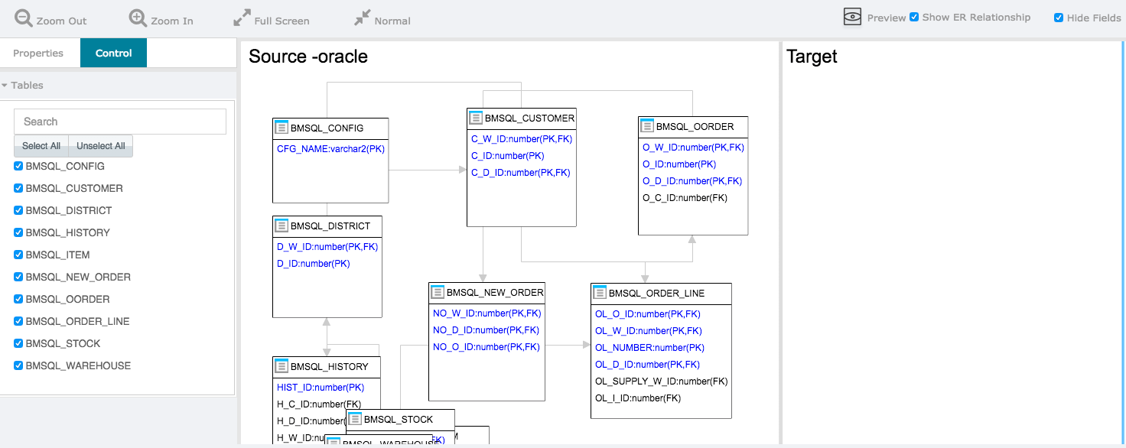The width and height of the screenshot is (1126, 448).
Task: Uncheck the BMSQL_CONFIG table checkbox
Action: pos(18,166)
